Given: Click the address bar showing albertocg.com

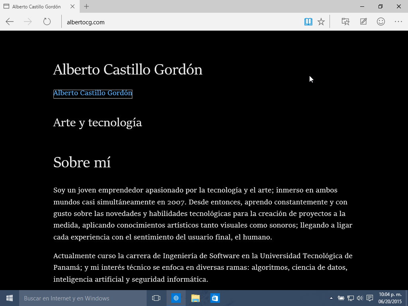Looking at the screenshot, I should pos(179,22).
